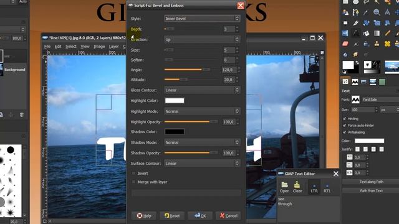Open the Layer menu in image window

(x=113, y=47)
